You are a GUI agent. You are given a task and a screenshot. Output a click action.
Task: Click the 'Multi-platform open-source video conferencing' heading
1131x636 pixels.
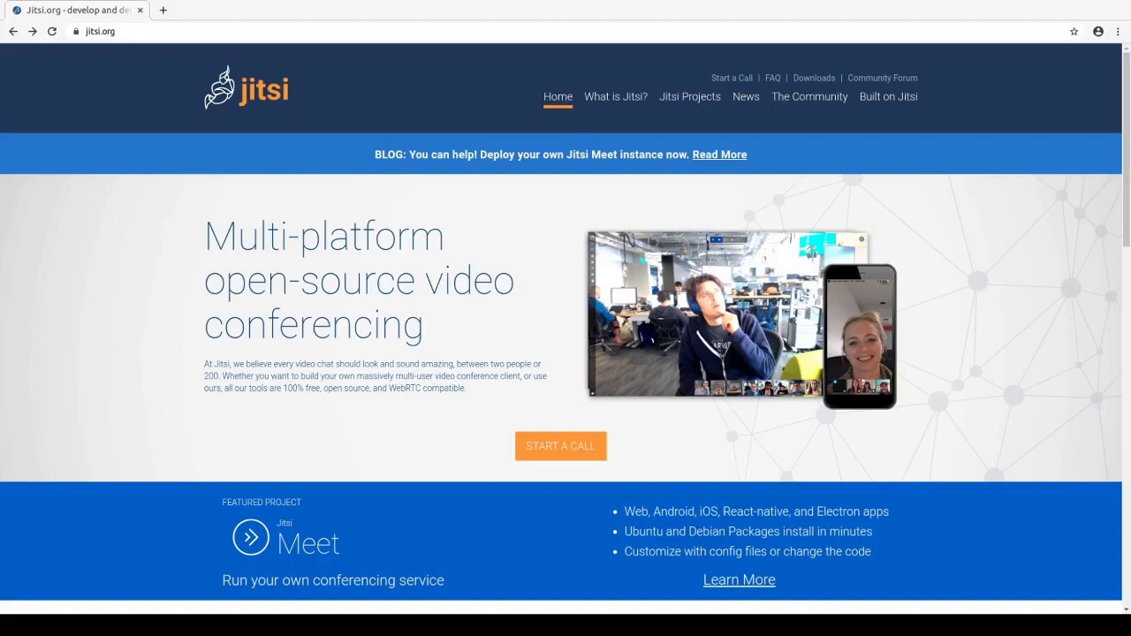360,280
